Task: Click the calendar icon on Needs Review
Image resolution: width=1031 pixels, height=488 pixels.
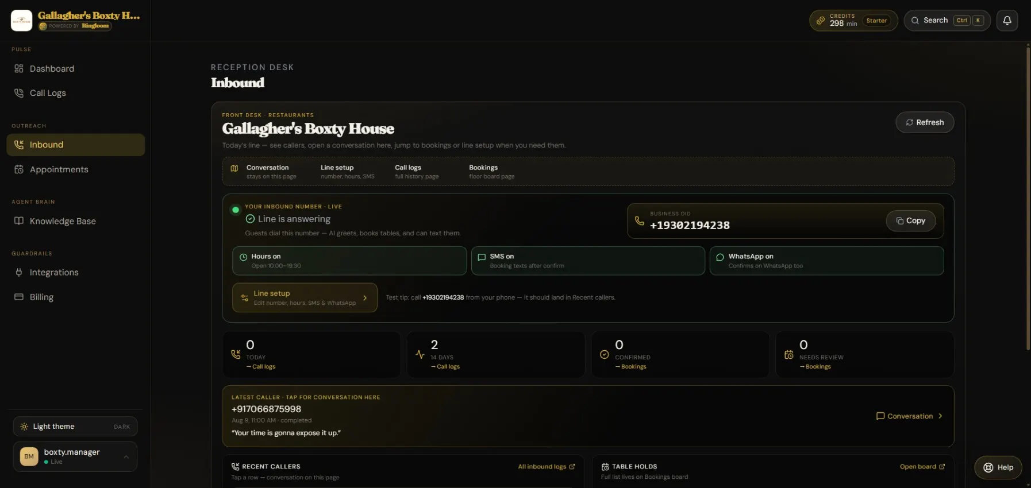Action: click(789, 354)
